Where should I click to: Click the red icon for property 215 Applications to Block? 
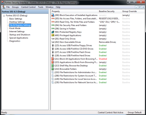coord(53,62)
